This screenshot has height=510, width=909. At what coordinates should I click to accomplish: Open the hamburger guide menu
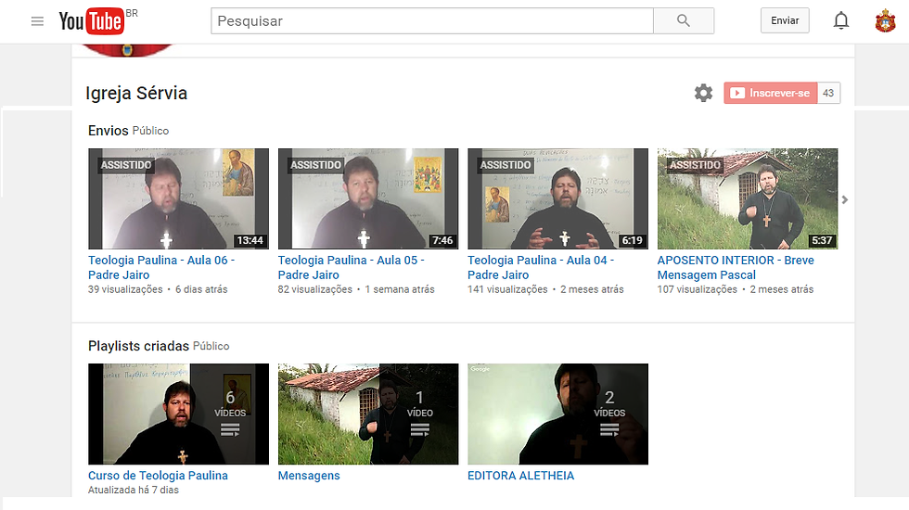[x=37, y=21]
